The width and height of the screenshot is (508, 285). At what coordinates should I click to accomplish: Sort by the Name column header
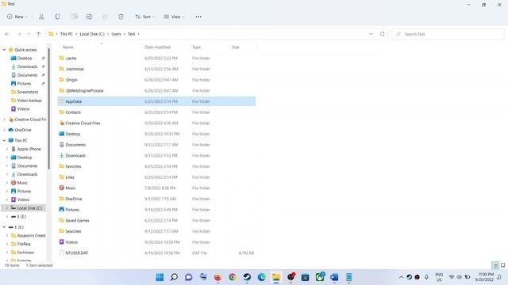pos(67,47)
